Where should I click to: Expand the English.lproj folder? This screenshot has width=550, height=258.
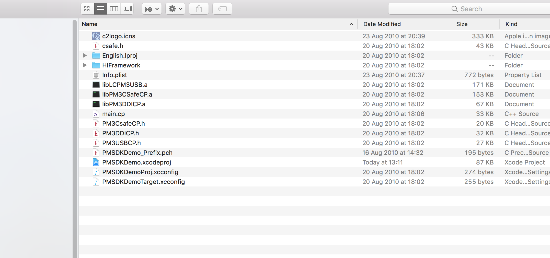pyautogui.click(x=85, y=55)
